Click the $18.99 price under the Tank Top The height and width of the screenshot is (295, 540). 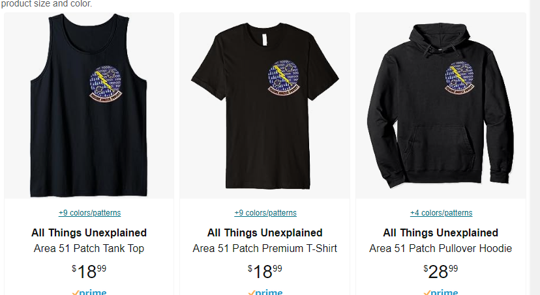[x=89, y=272]
